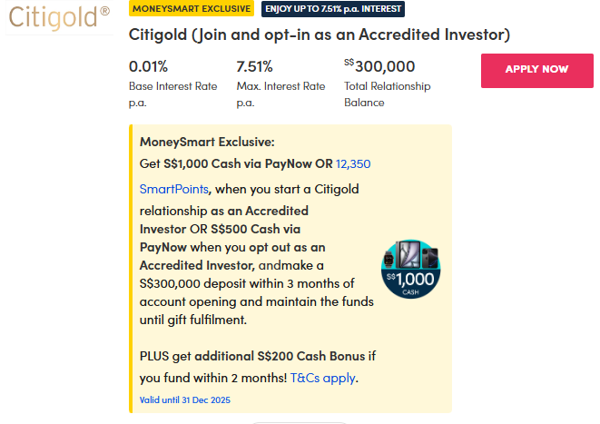
Task: Click the Max. Interest Rate p.a. label
Action: coord(280,94)
